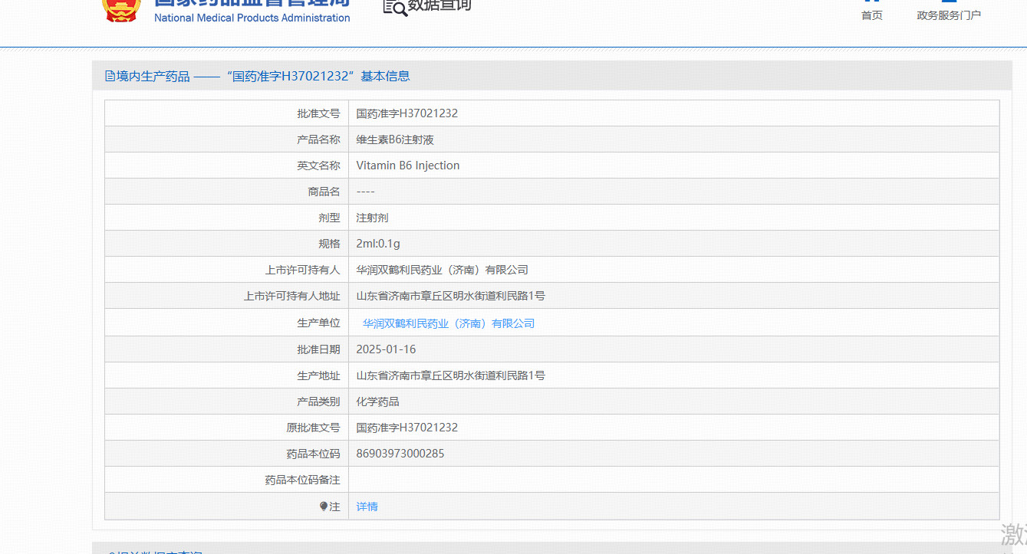Click the product category value 化学药品

point(377,402)
